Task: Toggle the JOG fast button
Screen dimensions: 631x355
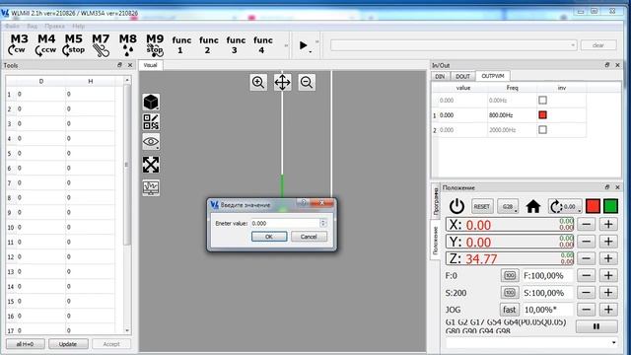Action: click(509, 310)
